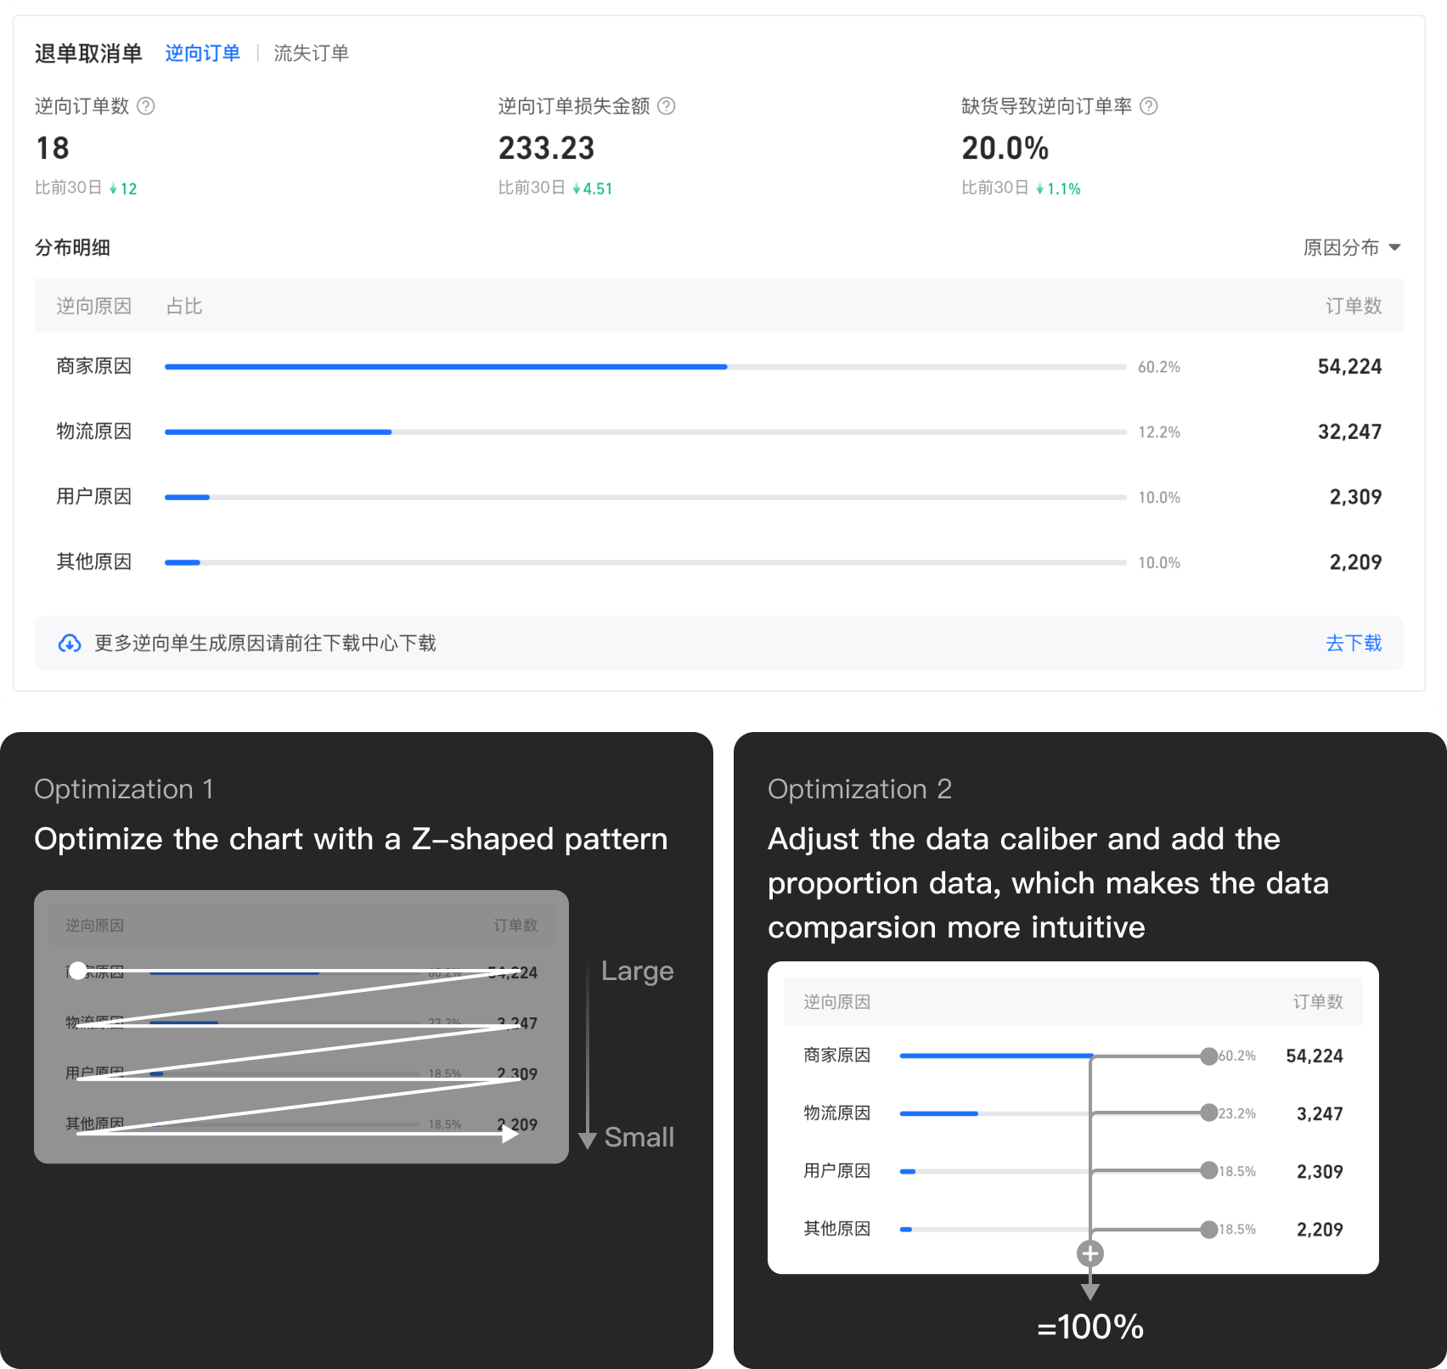Click the 订单数 column header in main table
This screenshot has height=1369, width=1447.
pyautogui.click(x=1354, y=307)
